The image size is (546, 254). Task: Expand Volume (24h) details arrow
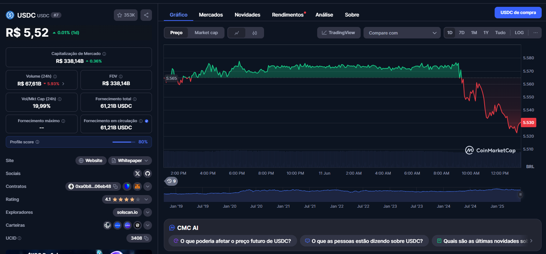tap(63, 84)
